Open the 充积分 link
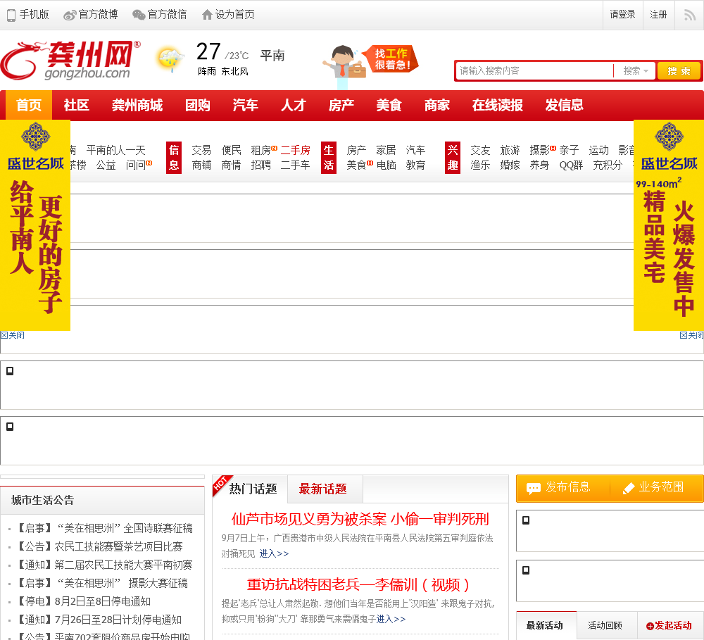704x640 pixels. [608, 165]
